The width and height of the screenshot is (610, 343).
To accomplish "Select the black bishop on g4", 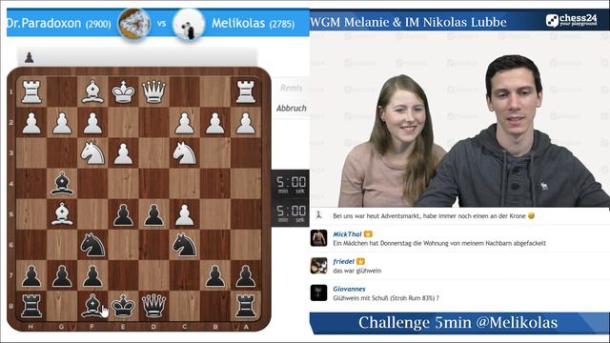I will click(x=62, y=184).
